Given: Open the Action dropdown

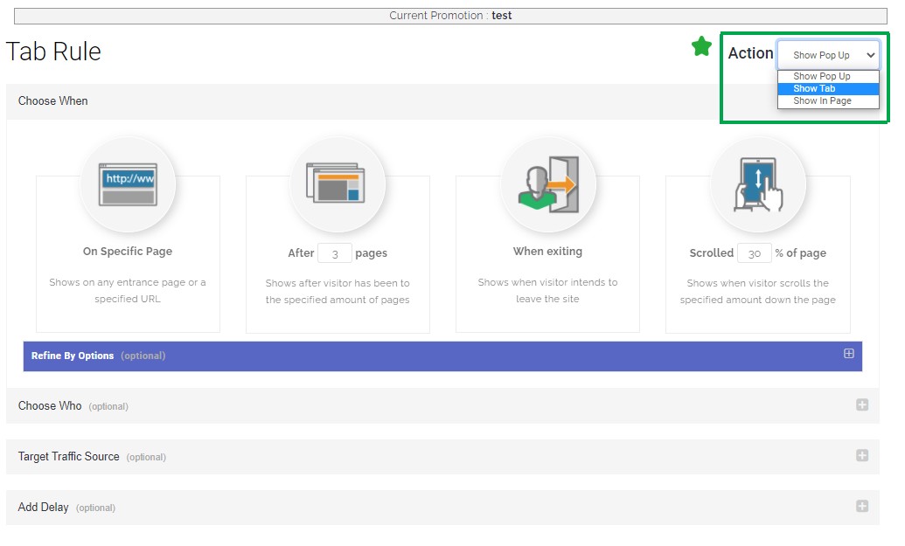Looking at the screenshot, I should (x=828, y=55).
